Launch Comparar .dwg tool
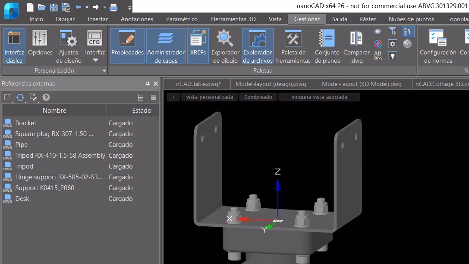Viewport: 469px width, 264px height. click(x=356, y=46)
